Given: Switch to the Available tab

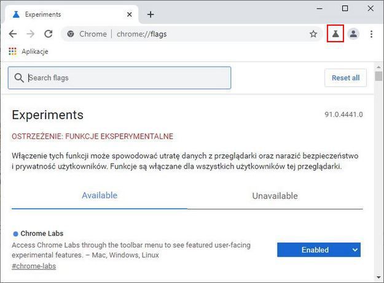Looking at the screenshot, I should coord(100,195).
